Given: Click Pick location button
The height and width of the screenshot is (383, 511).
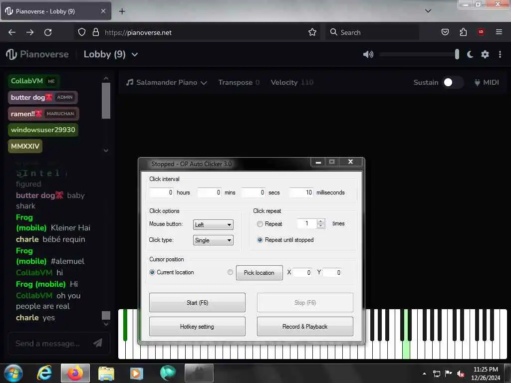Looking at the screenshot, I should (259, 273).
